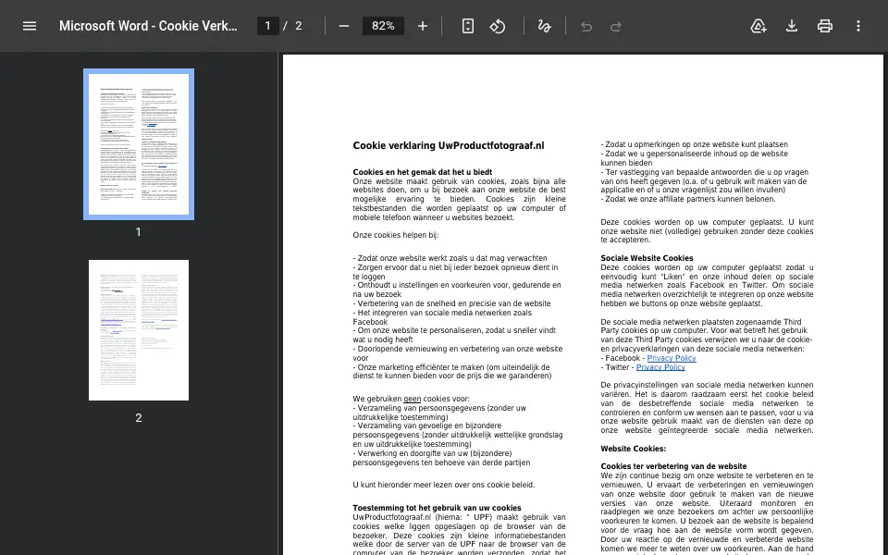Screen dimensions: 888x555
Task: Click heading 'Cookies ter verbetering van de website'
Action: point(673,466)
